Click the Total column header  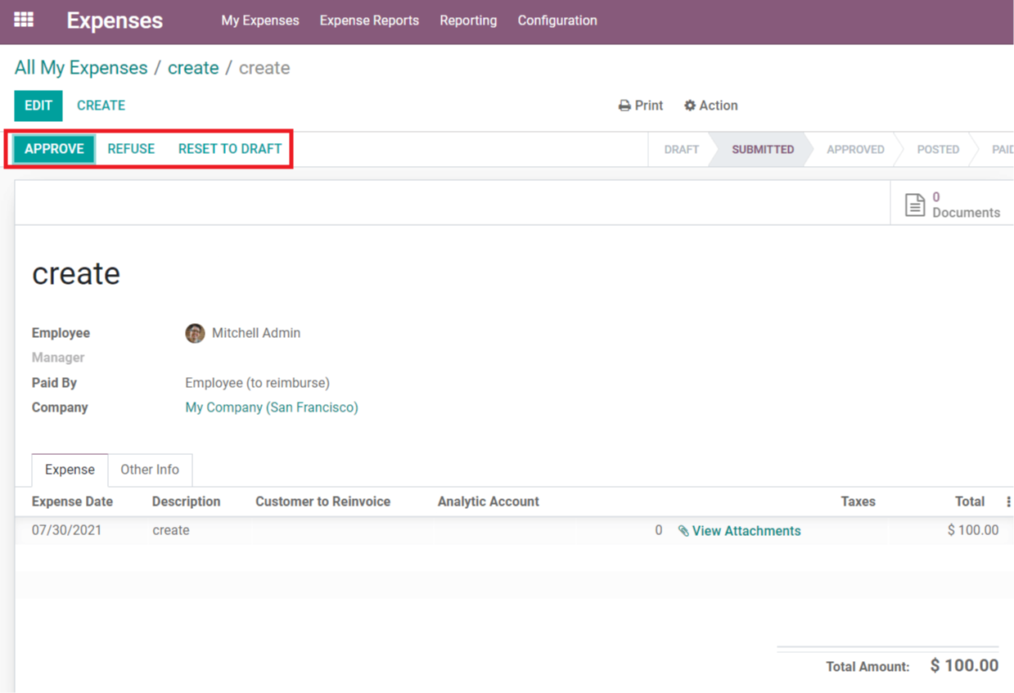970,502
